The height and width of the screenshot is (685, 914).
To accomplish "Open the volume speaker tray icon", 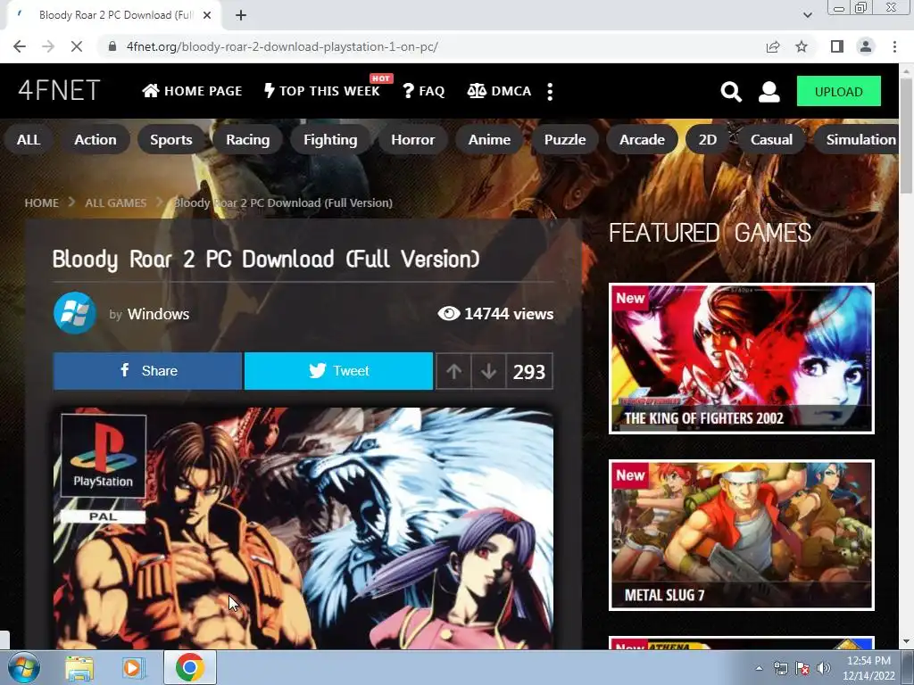I will click(823, 668).
